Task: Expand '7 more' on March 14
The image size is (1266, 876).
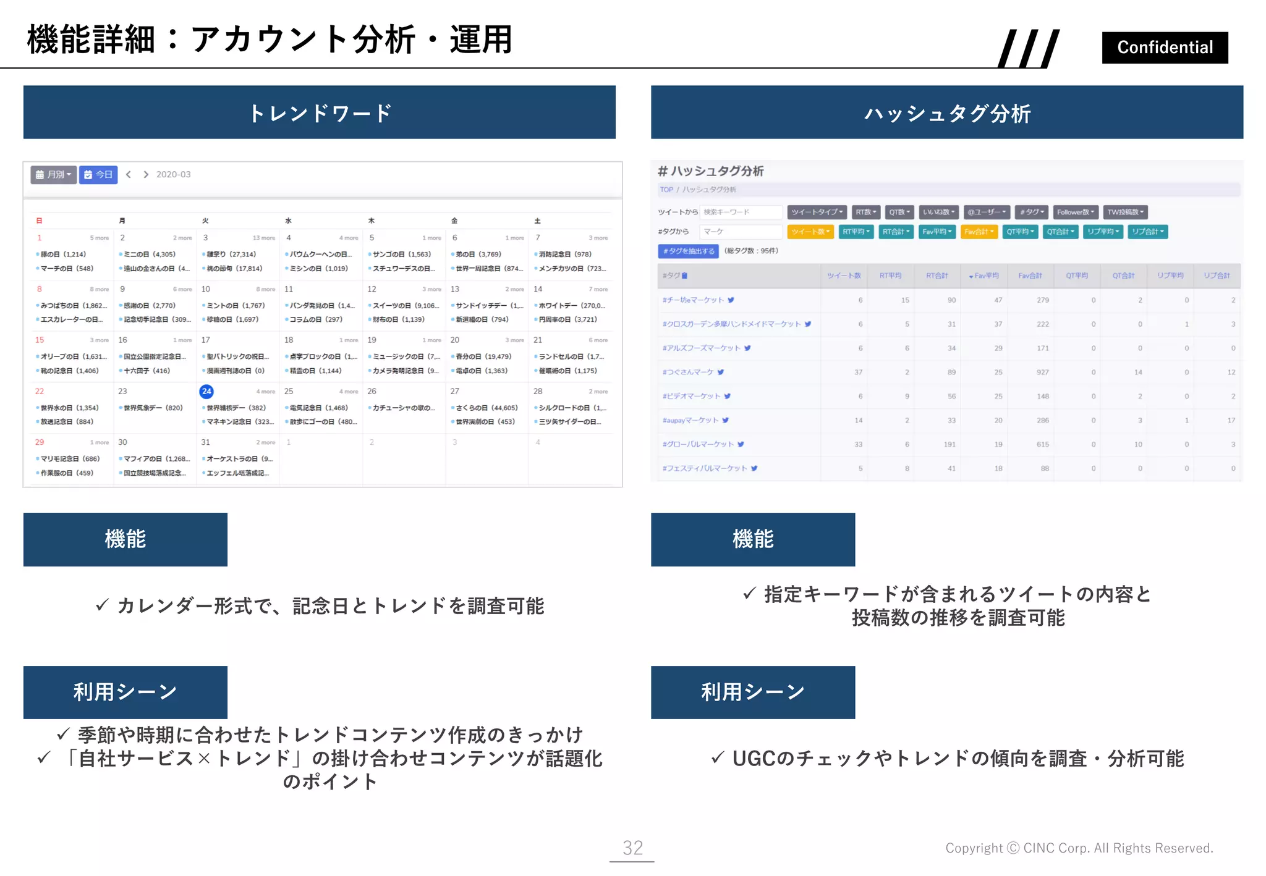Action: pyautogui.click(x=598, y=289)
